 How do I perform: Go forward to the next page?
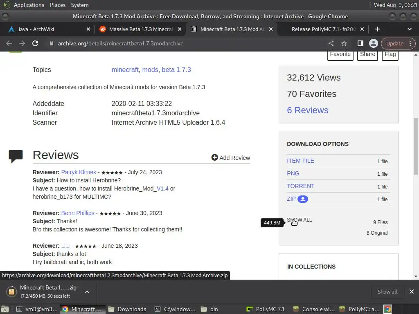click(22, 43)
